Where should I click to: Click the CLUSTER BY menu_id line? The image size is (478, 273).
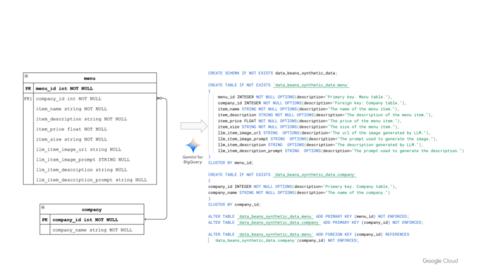tap(231, 163)
